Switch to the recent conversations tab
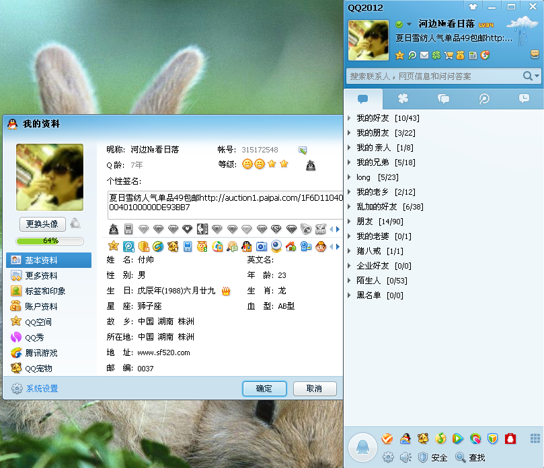The width and height of the screenshot is (544, 468). coord(524,99)
